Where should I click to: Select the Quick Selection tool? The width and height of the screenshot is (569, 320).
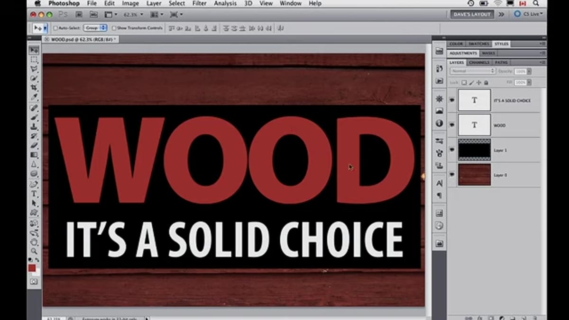click(34, 78)
